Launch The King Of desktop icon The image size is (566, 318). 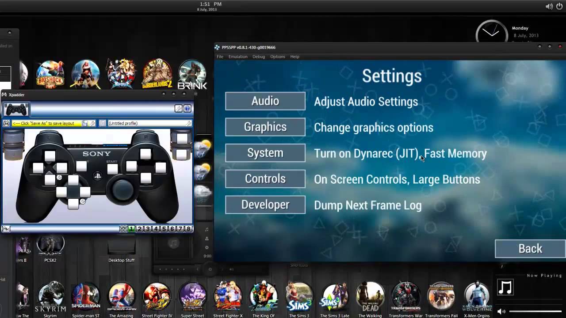pyautogui.click(x=264, y=299)
